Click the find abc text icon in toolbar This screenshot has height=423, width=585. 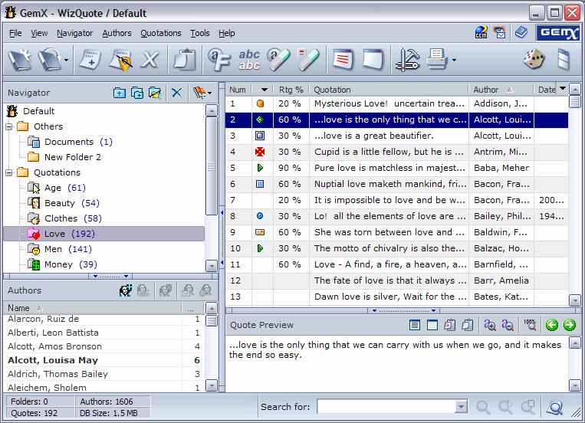(x=249, y=59)
